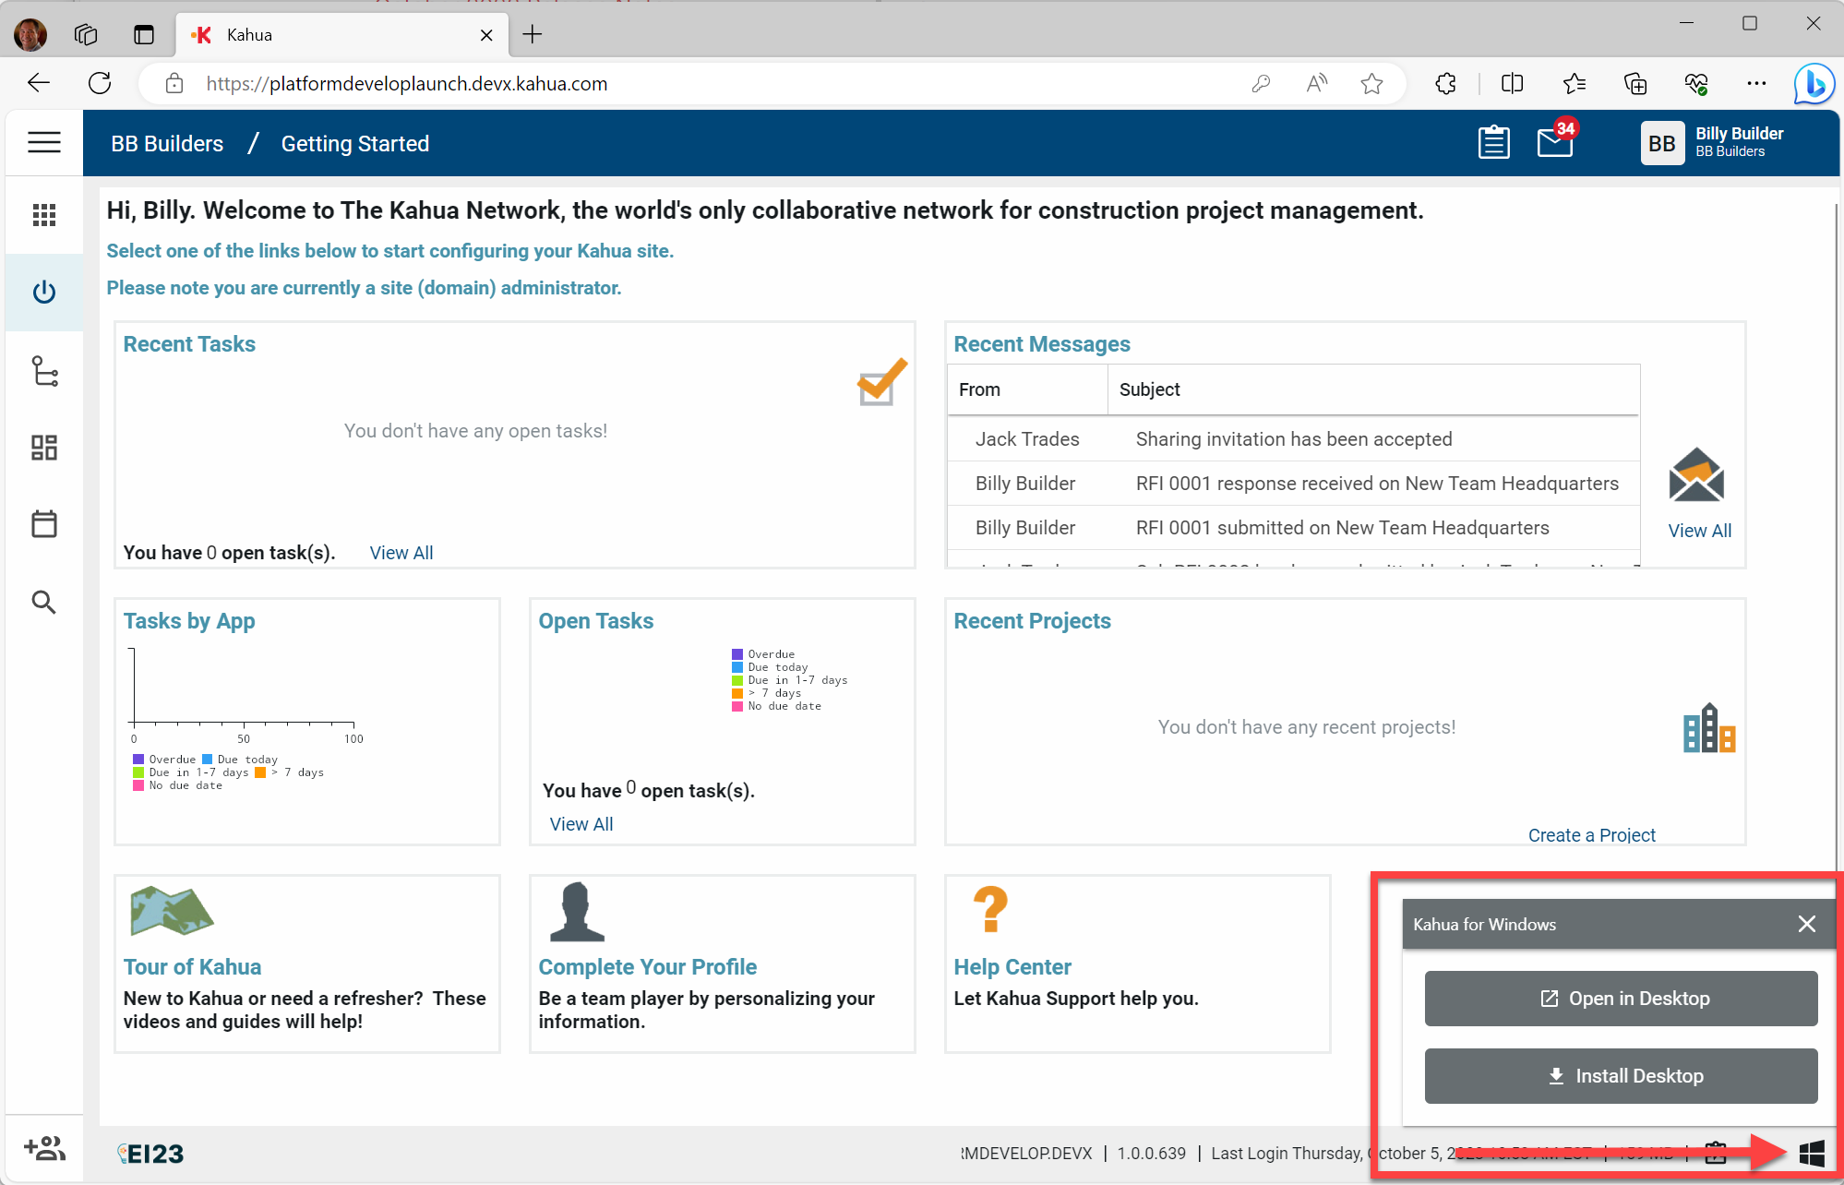Click the Install Desktop button
This screenshot has height=1185, width=1844.
1621,1076
